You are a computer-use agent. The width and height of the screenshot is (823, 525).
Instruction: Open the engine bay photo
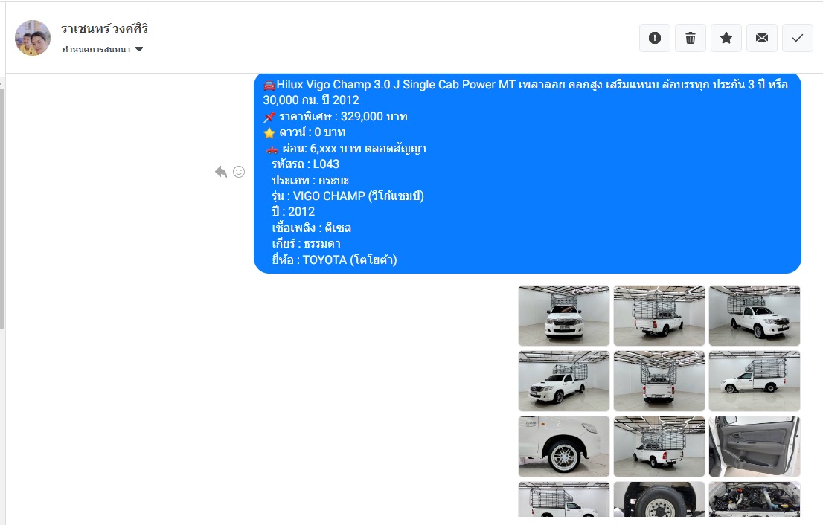755,499
